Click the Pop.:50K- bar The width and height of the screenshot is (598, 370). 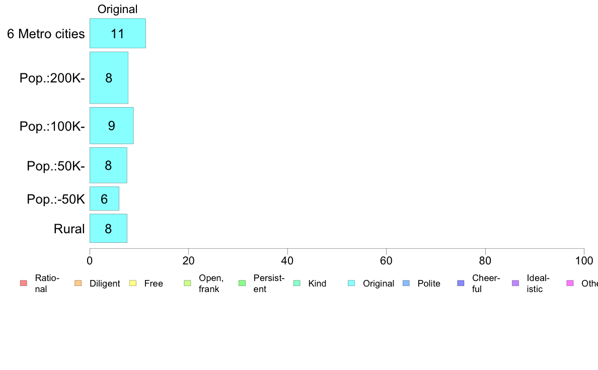(x=108, y=165)
